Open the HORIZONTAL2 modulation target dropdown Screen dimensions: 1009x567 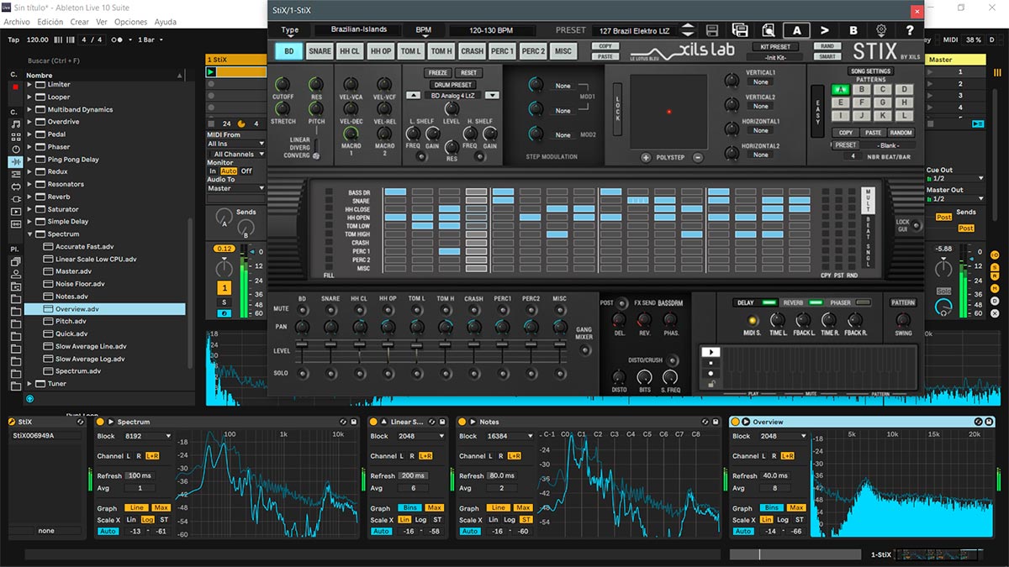pos(761,155)
